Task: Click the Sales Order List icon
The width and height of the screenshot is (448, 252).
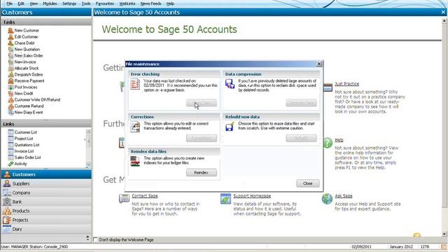Action: (x=10, y=157)
